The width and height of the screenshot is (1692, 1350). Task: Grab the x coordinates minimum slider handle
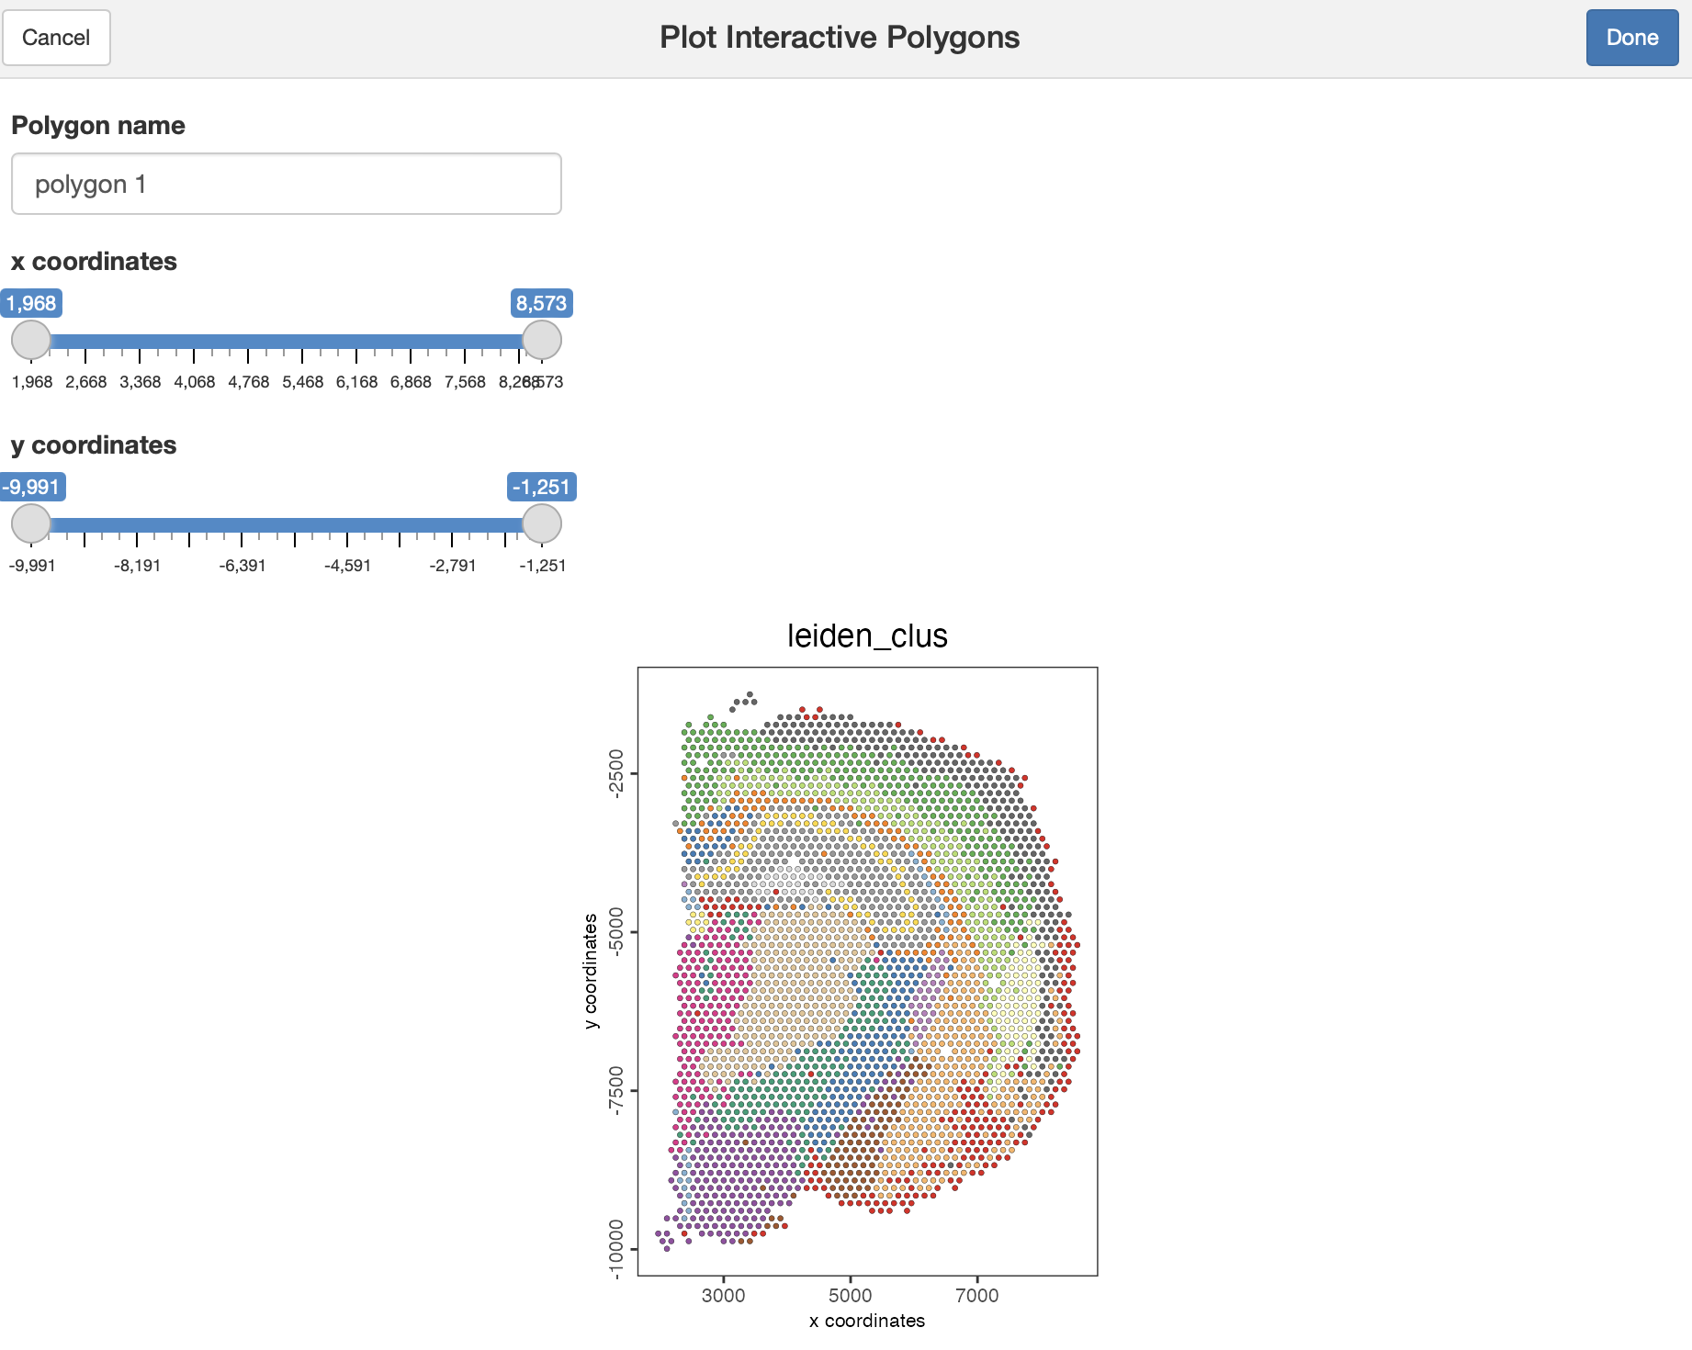tap(31, 340)
